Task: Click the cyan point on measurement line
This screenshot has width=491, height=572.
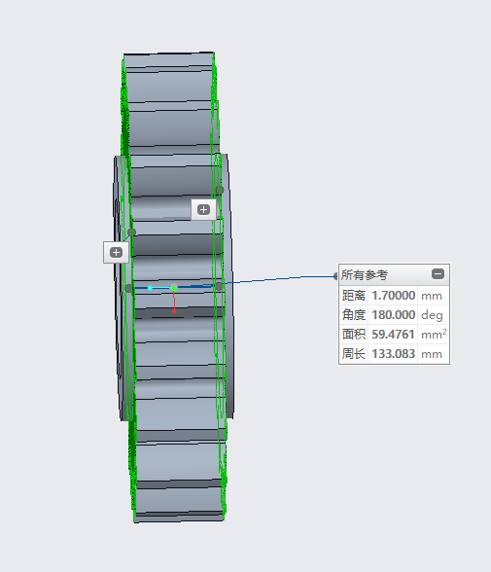Action: point(150,288)
